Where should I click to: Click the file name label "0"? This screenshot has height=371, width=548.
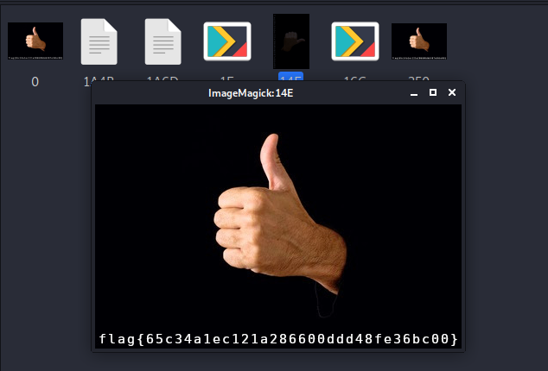coord(35,82)
